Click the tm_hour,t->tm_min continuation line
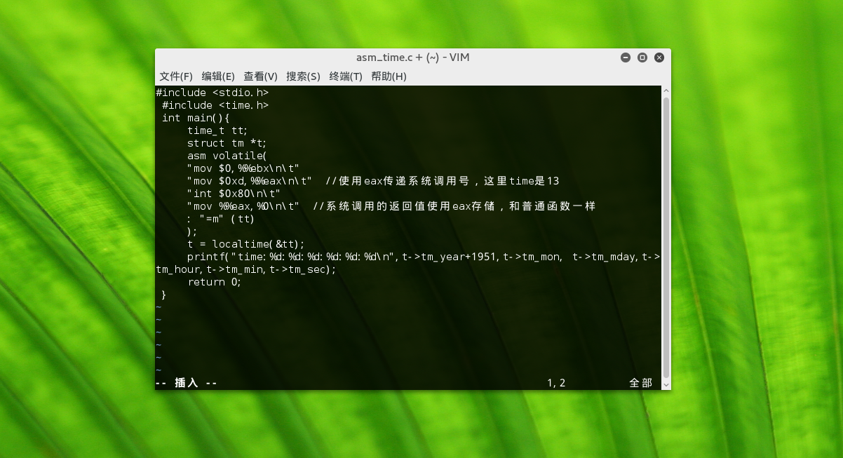Viewport: 843px width, 458px height. [x=246, y=269]
